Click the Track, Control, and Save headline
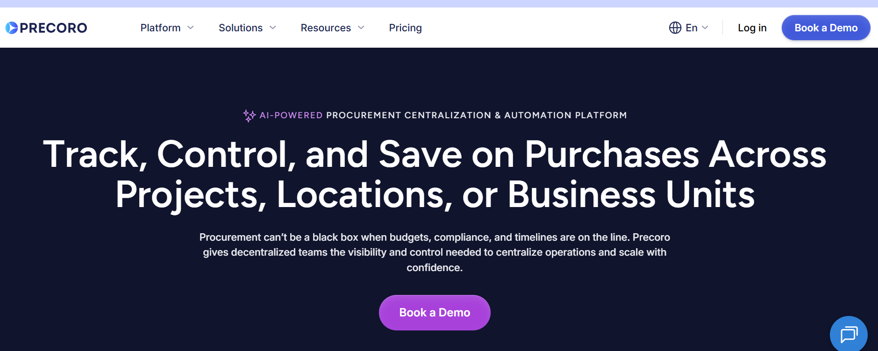Image resolution: width=878 pixels, height=351 pixels. tap(435, 174)
